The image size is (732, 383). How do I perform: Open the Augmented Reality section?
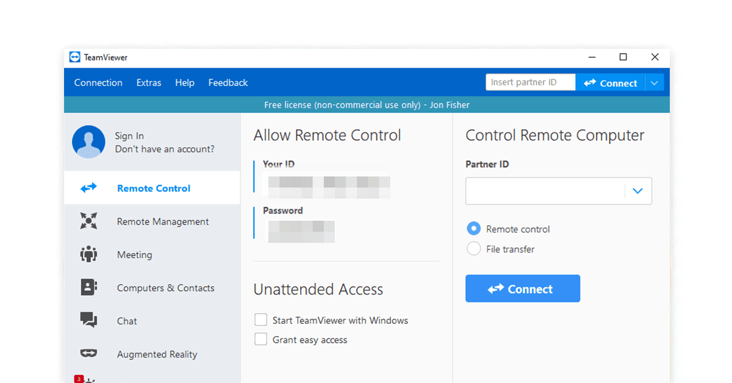coord(152,354)
